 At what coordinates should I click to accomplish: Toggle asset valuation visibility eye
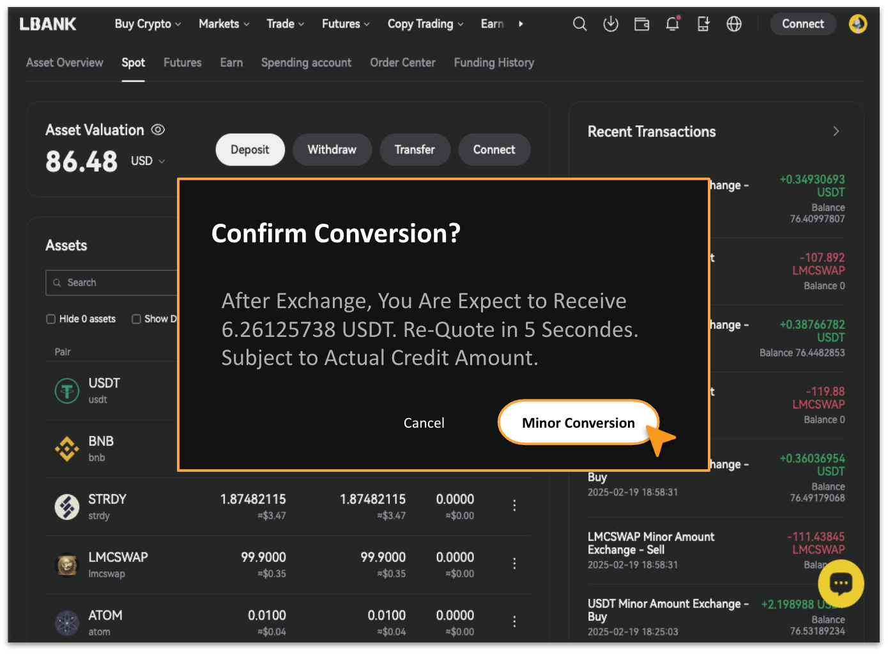[158, 130]
